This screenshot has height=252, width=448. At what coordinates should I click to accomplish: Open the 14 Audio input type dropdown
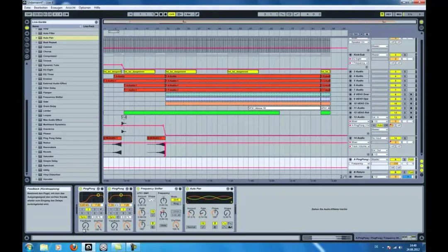[380, 138]
